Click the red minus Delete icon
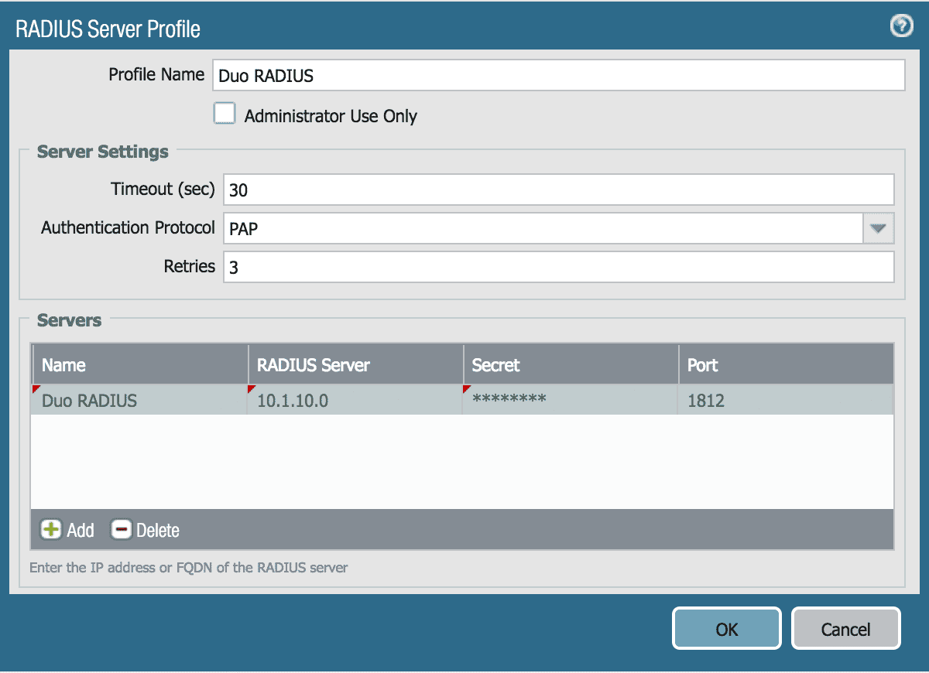The width and height of the screenshot is (929, 673). [x=122, y=530]
